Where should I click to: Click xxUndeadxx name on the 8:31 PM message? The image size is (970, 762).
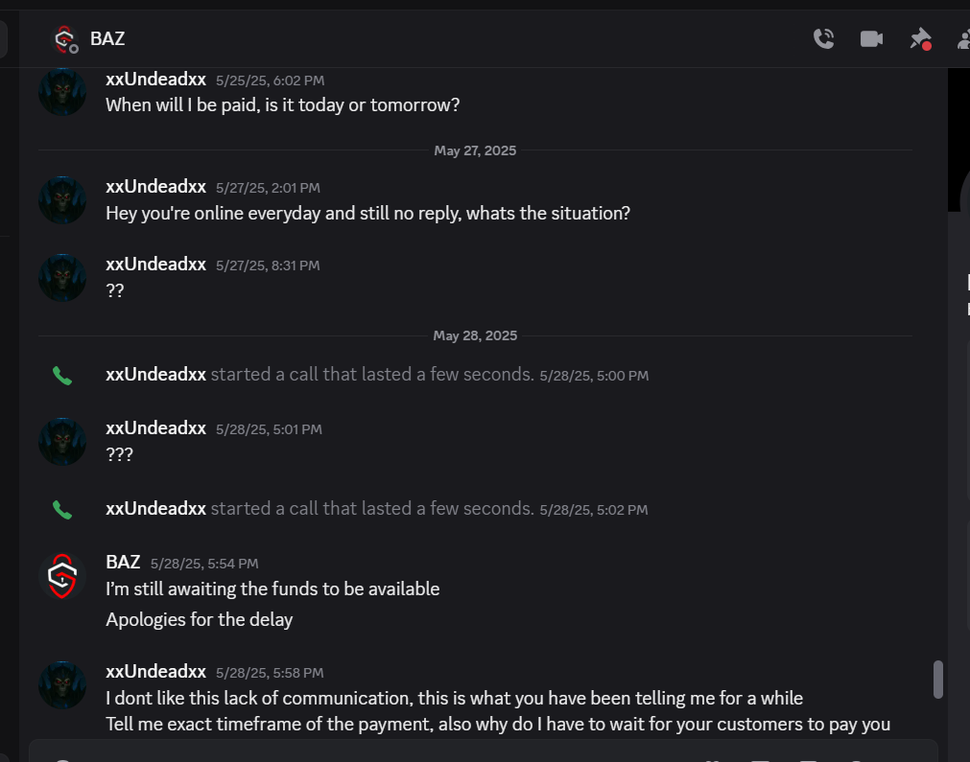(155, 264)
